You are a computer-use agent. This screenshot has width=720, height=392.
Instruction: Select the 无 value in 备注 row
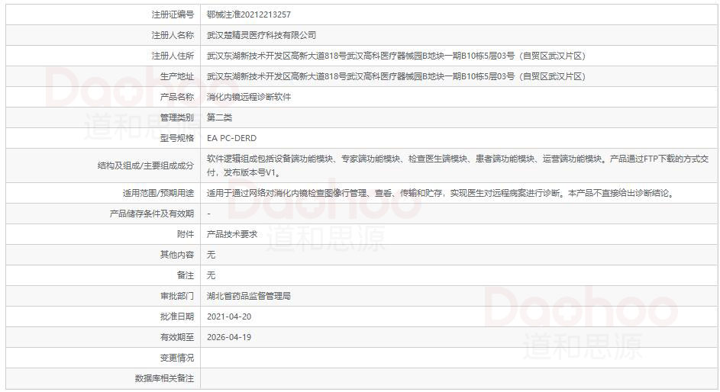click(211, 275)
